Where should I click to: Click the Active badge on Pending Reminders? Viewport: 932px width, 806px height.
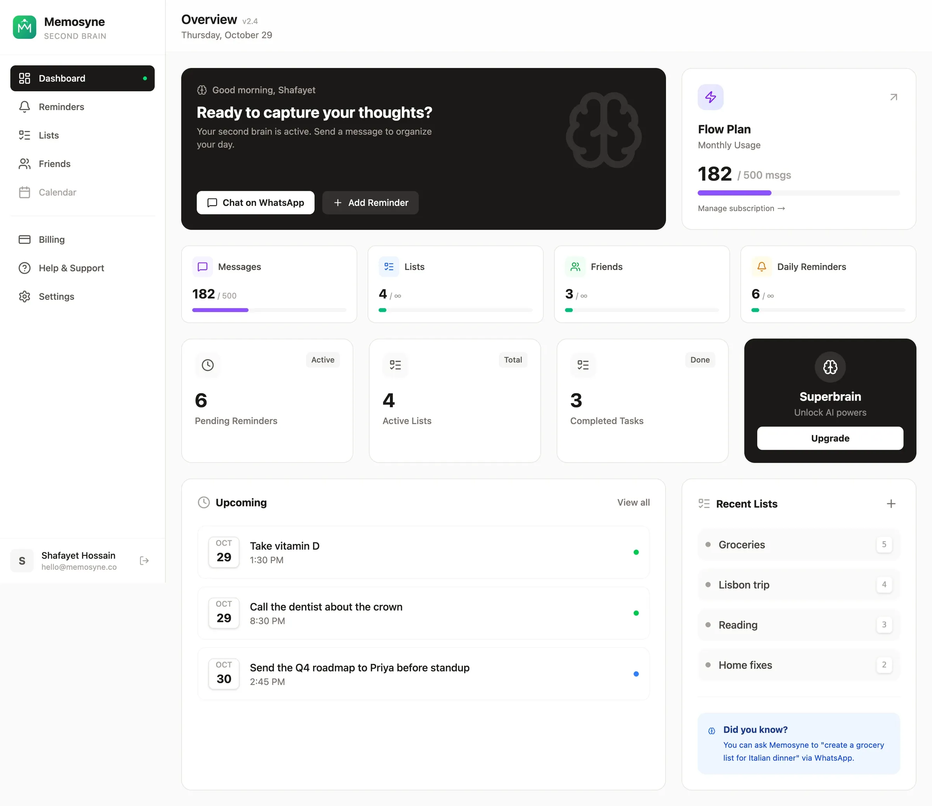323,360
